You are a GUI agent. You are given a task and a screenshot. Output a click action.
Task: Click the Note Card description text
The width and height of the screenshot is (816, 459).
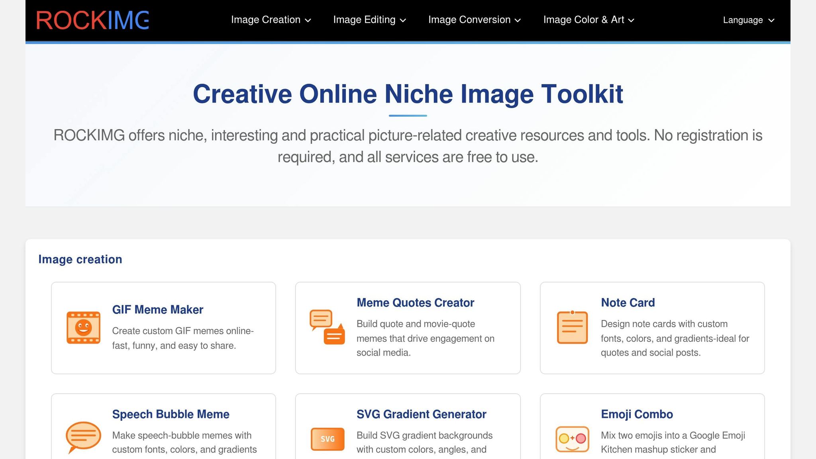pyautogui.click(x=675, y=338)
